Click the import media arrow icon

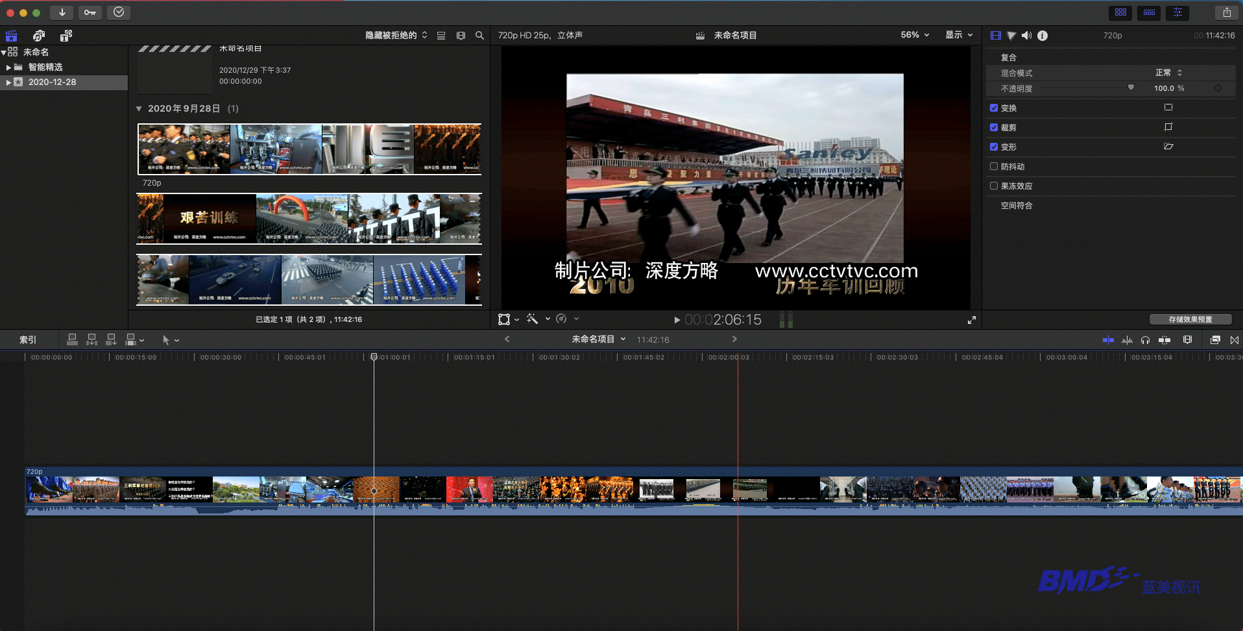pyautogui.click(x=62, y=12)
